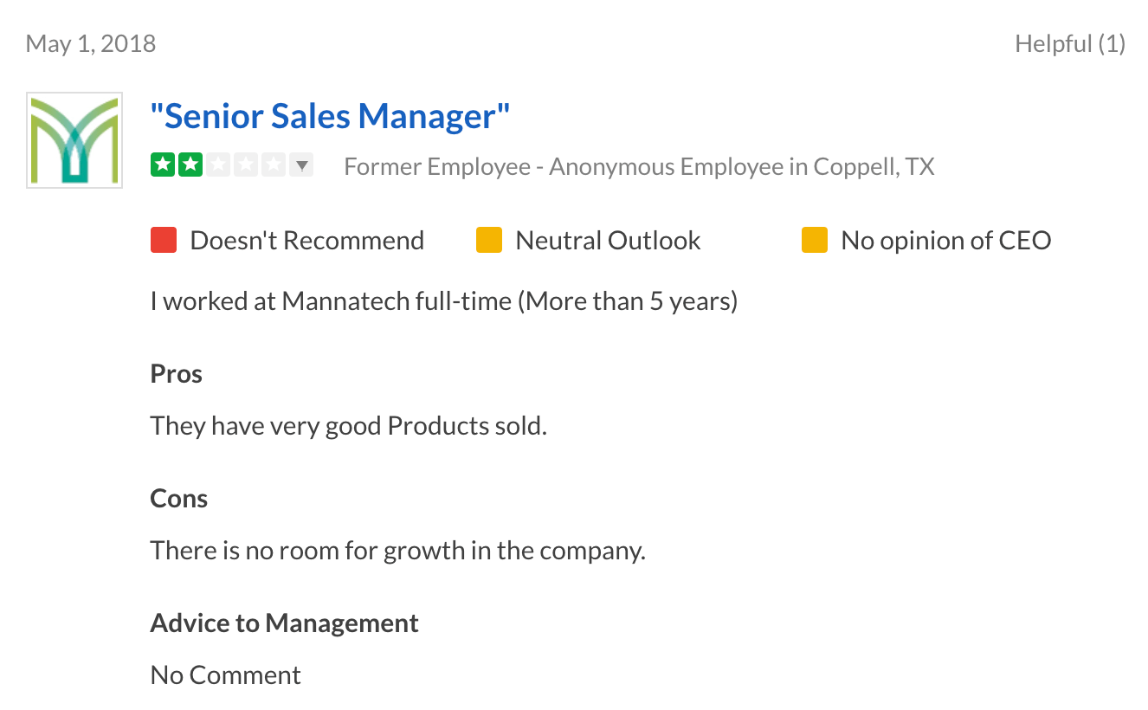The image size is (1148, 710).
Task: Click the Advice to Management heading
Action: point(285,623)
